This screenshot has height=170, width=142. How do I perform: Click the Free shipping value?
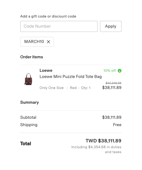(117, 125)
